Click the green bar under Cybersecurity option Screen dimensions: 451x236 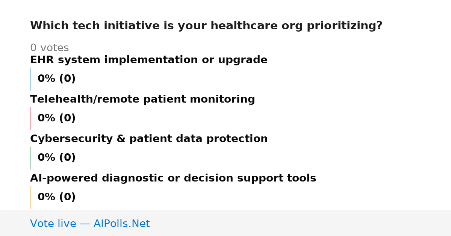click(30, 158)
